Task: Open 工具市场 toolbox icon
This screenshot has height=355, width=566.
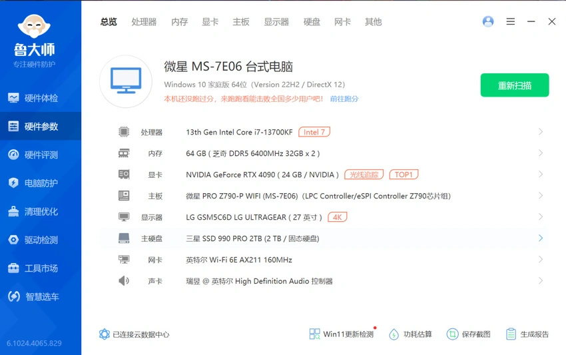Action: (13, 268)
